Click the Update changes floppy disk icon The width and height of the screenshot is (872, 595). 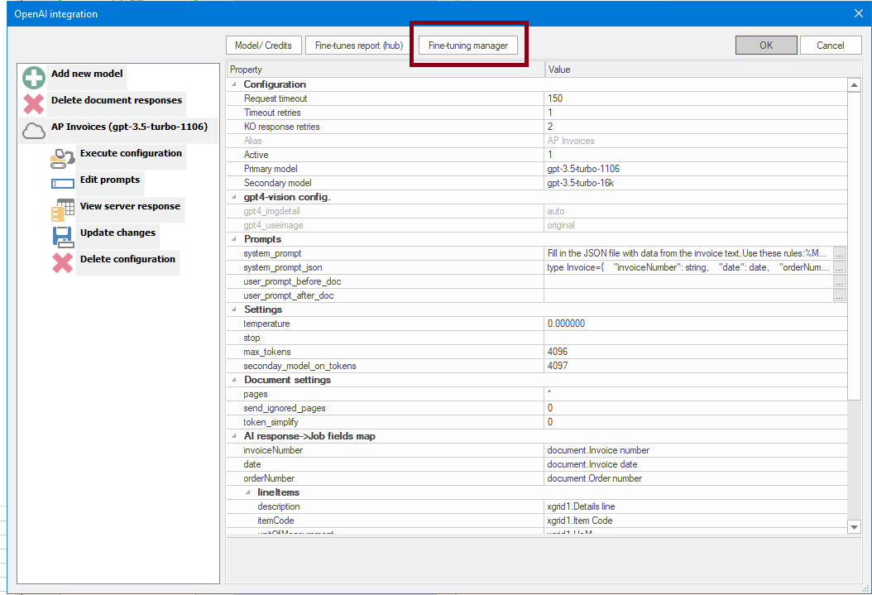pyautogui.click(x=63, y=237)
